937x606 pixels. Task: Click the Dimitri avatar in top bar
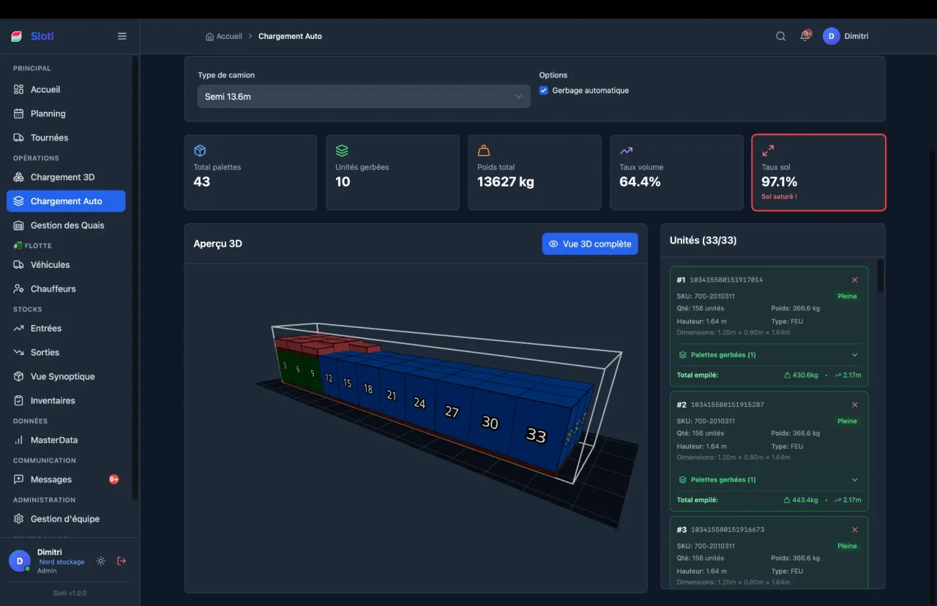831,37
